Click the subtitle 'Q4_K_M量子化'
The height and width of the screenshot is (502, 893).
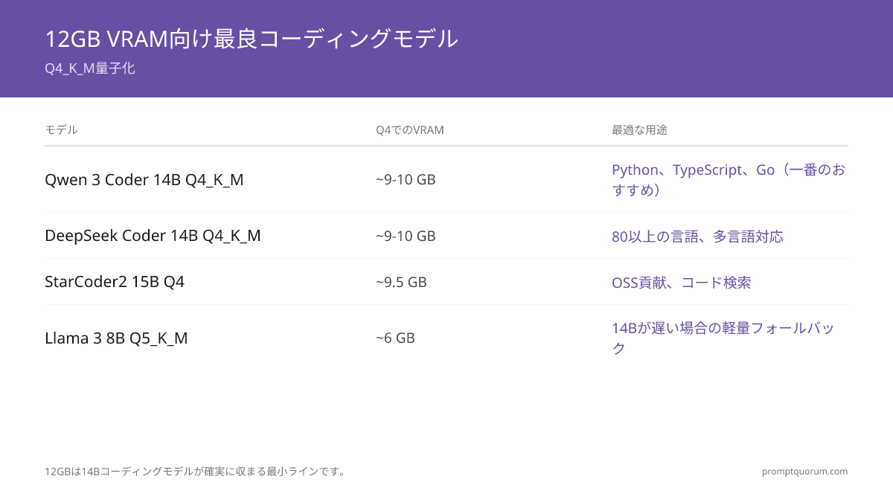coord(90,68)
